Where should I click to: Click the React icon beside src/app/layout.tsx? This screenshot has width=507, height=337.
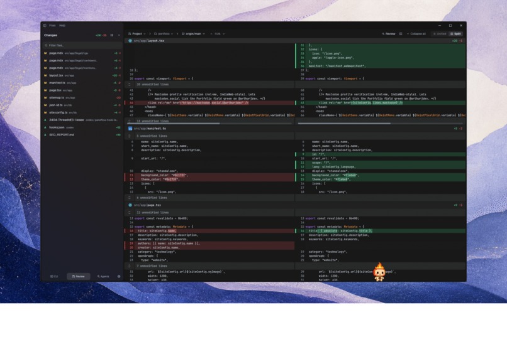coord(130,41)
